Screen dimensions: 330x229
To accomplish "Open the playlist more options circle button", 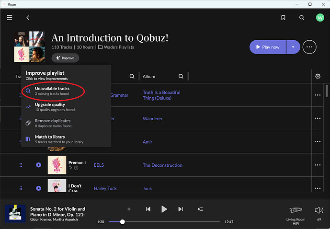I will (x=309, y=47).
